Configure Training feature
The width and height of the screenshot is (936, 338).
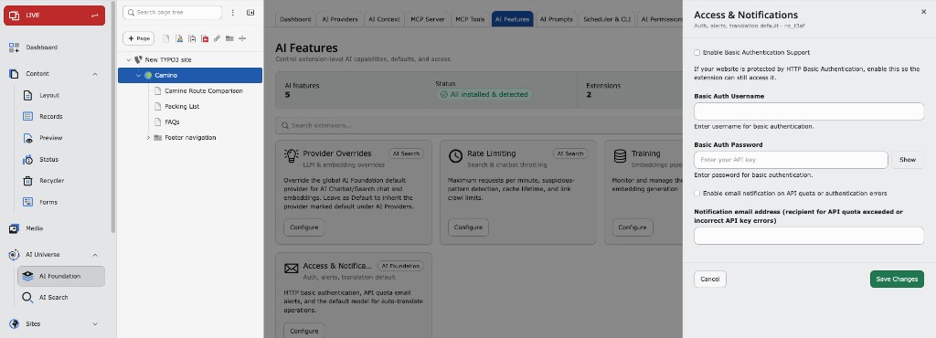[633, 227]
